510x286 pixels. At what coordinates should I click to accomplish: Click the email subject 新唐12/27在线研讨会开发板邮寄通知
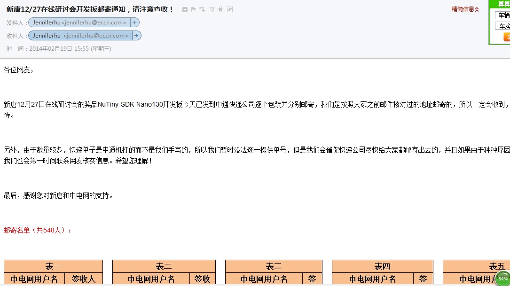pyautogui.click(x=90, y=9)
